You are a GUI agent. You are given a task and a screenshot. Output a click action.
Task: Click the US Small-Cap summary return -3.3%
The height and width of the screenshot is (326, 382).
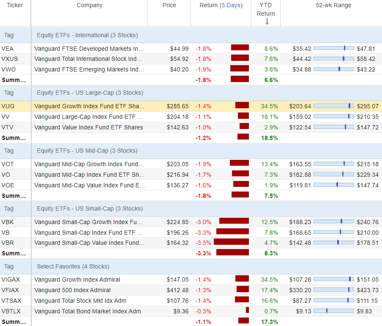tap(203, 253)
